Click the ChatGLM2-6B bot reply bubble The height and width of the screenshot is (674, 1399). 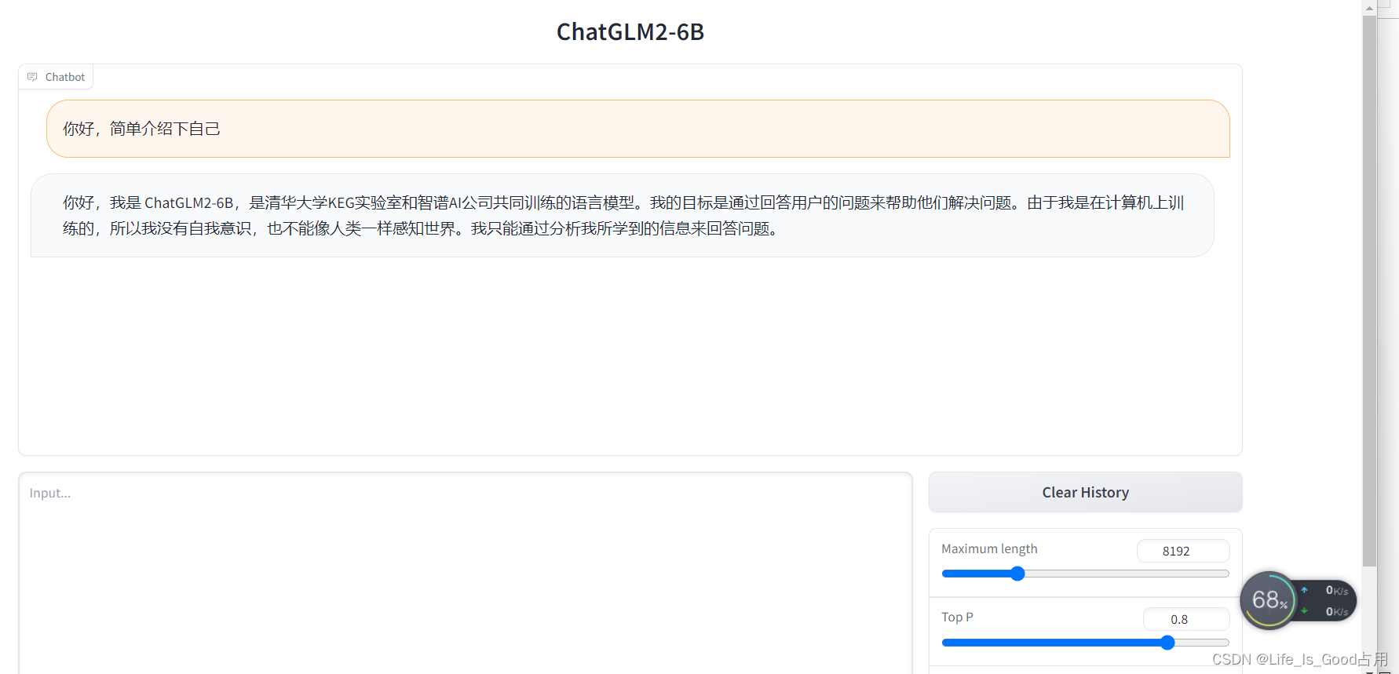[x=622, y=215]
